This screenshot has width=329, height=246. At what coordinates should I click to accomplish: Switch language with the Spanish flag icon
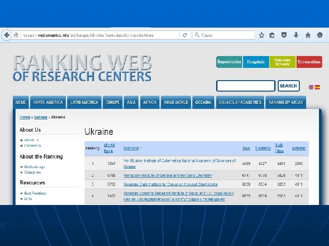[x=317, y=87]
